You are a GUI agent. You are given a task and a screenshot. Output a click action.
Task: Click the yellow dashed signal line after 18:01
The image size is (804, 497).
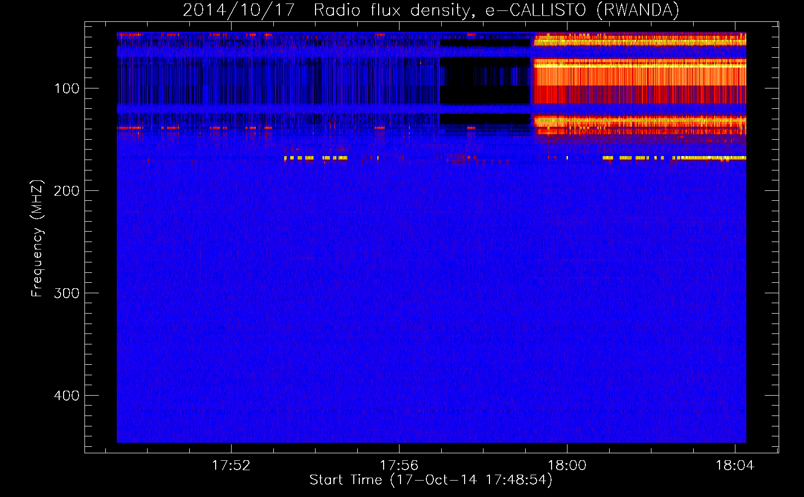[674, 158]
